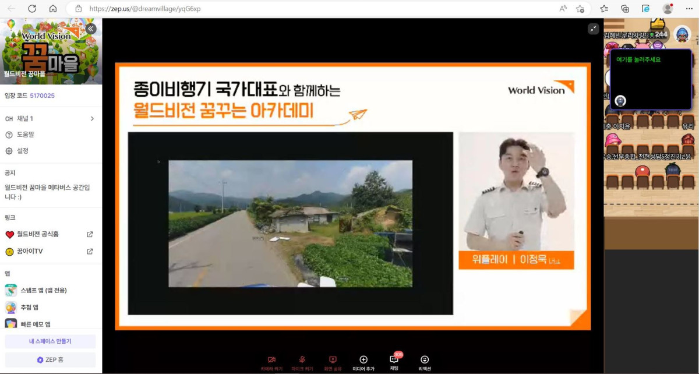Open the Read aloud tool

tap(563, 9)
